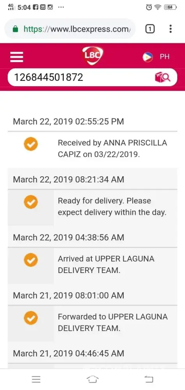Click the package search tracking icon

163,78
